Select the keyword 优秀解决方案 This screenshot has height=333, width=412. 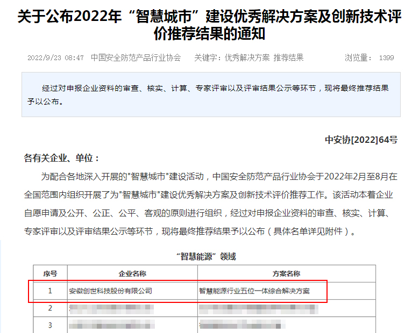pos(247,58)
